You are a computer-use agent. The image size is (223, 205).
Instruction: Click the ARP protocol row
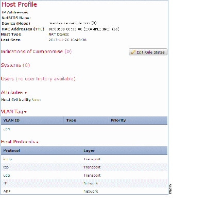pos(84,191)
